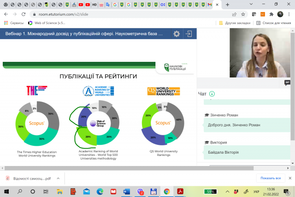Open webinar settings gear icon

pyautogui.click(x=177, y=34)
